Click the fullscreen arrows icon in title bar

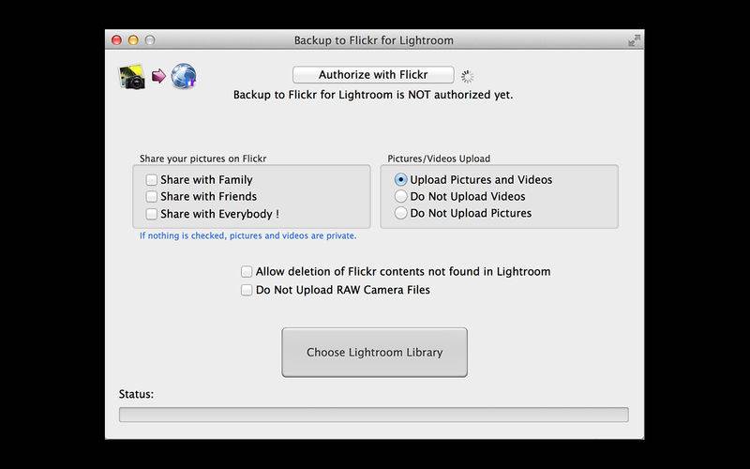click(635, 40)
